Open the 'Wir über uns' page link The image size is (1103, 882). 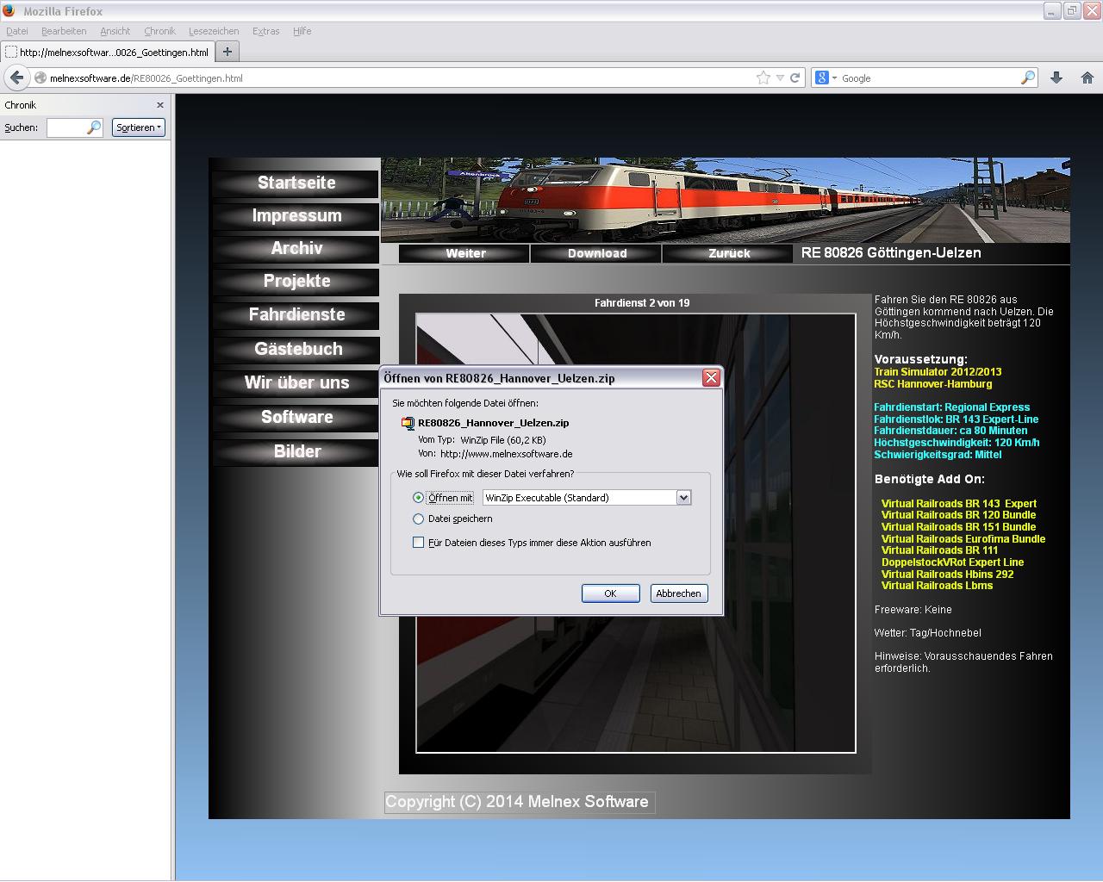(296, 382)
